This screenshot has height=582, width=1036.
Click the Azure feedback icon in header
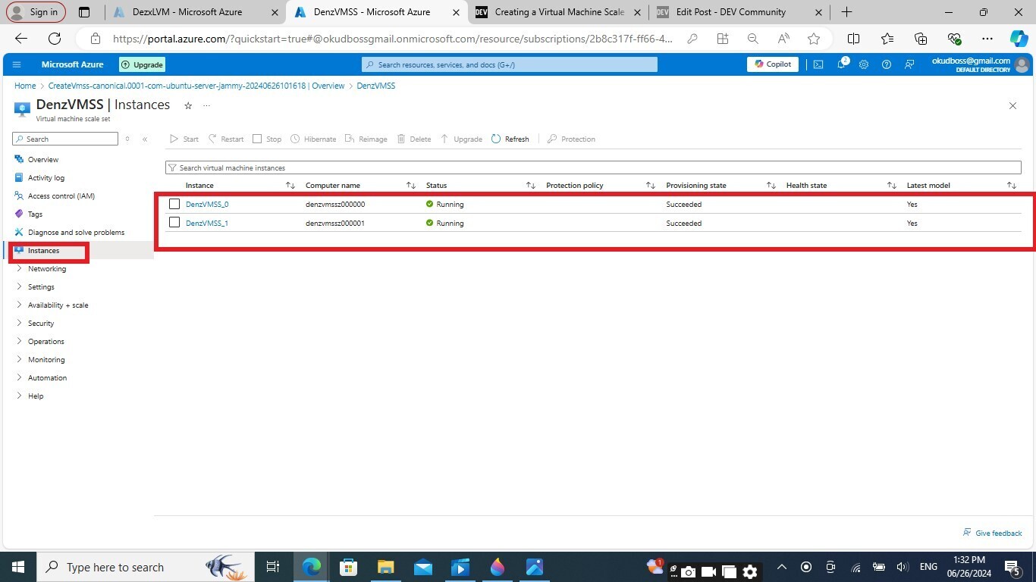coord(909,64)
